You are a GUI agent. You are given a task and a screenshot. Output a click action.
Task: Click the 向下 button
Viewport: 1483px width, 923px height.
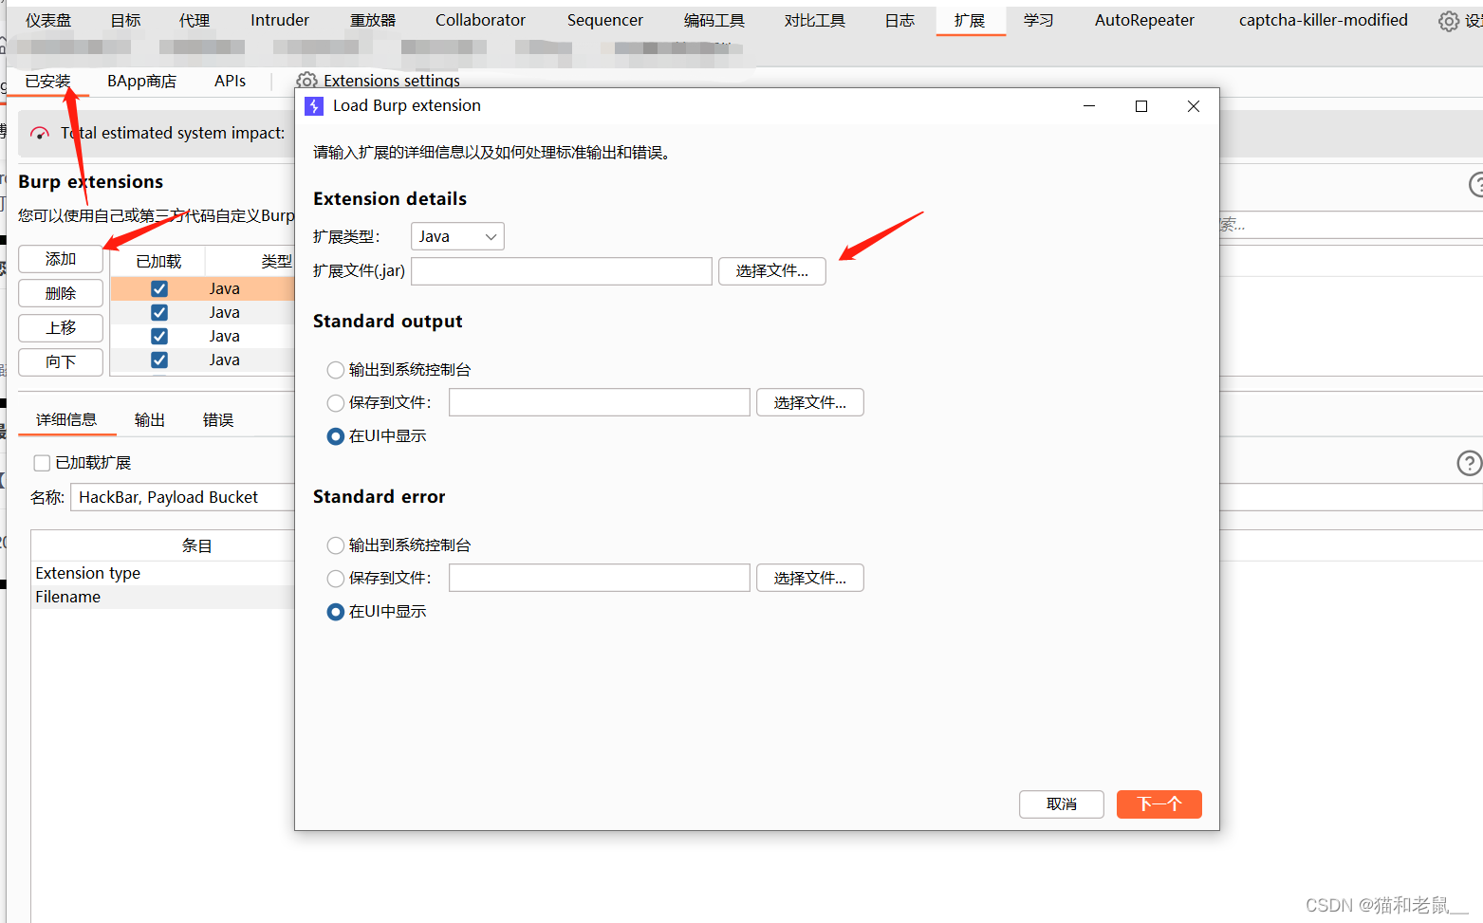point(61,361)
